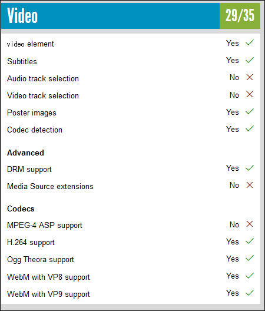265x311 pixels.
Task: Click the video element label
Action: pos(31,44)
